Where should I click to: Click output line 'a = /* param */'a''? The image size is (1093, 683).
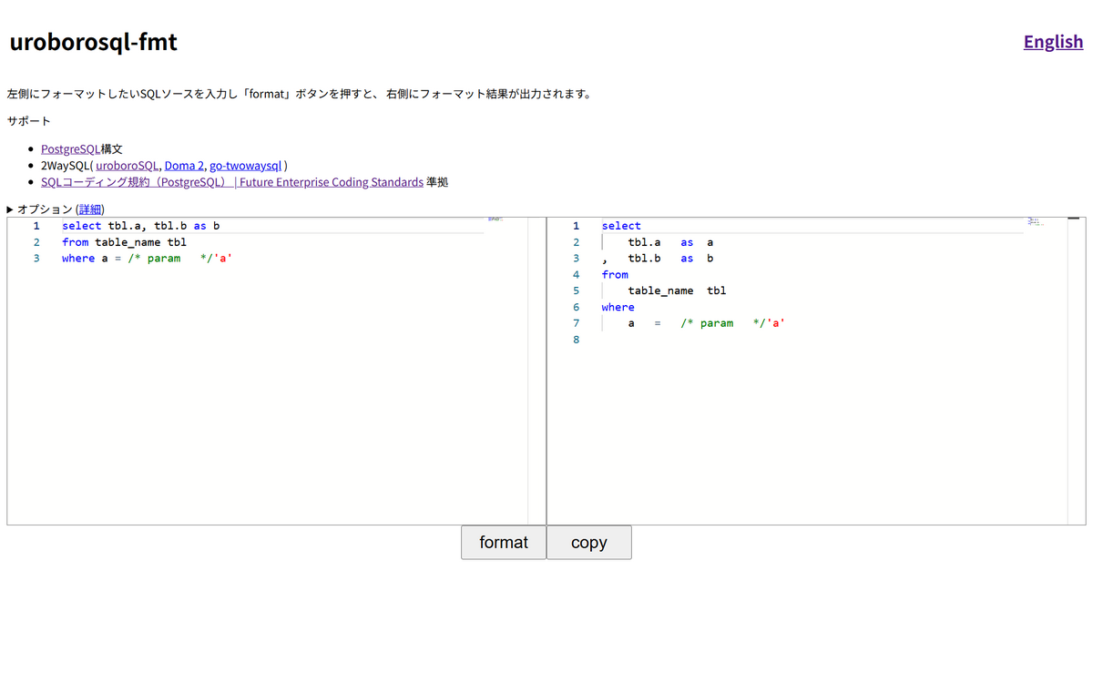707,324
